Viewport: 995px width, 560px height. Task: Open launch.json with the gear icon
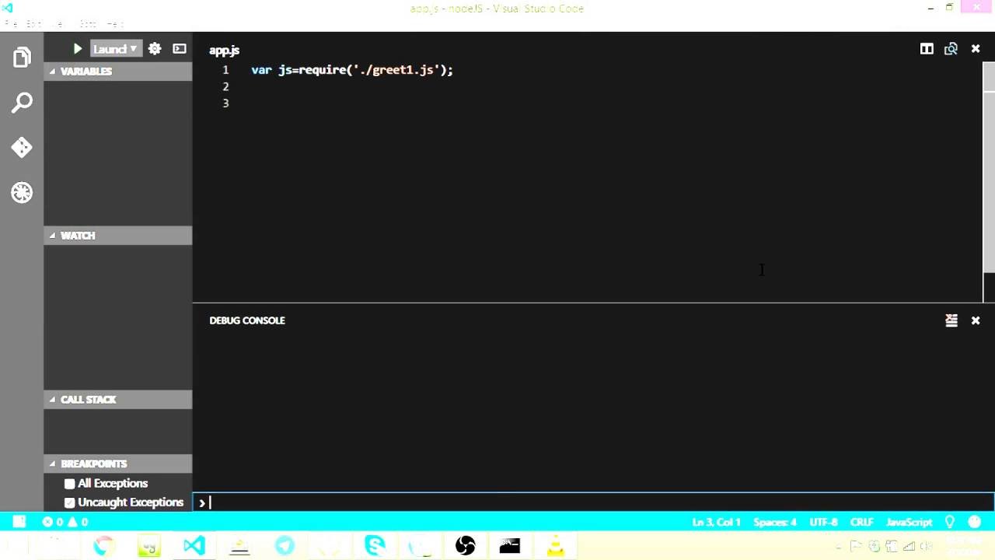click(155, 49)
